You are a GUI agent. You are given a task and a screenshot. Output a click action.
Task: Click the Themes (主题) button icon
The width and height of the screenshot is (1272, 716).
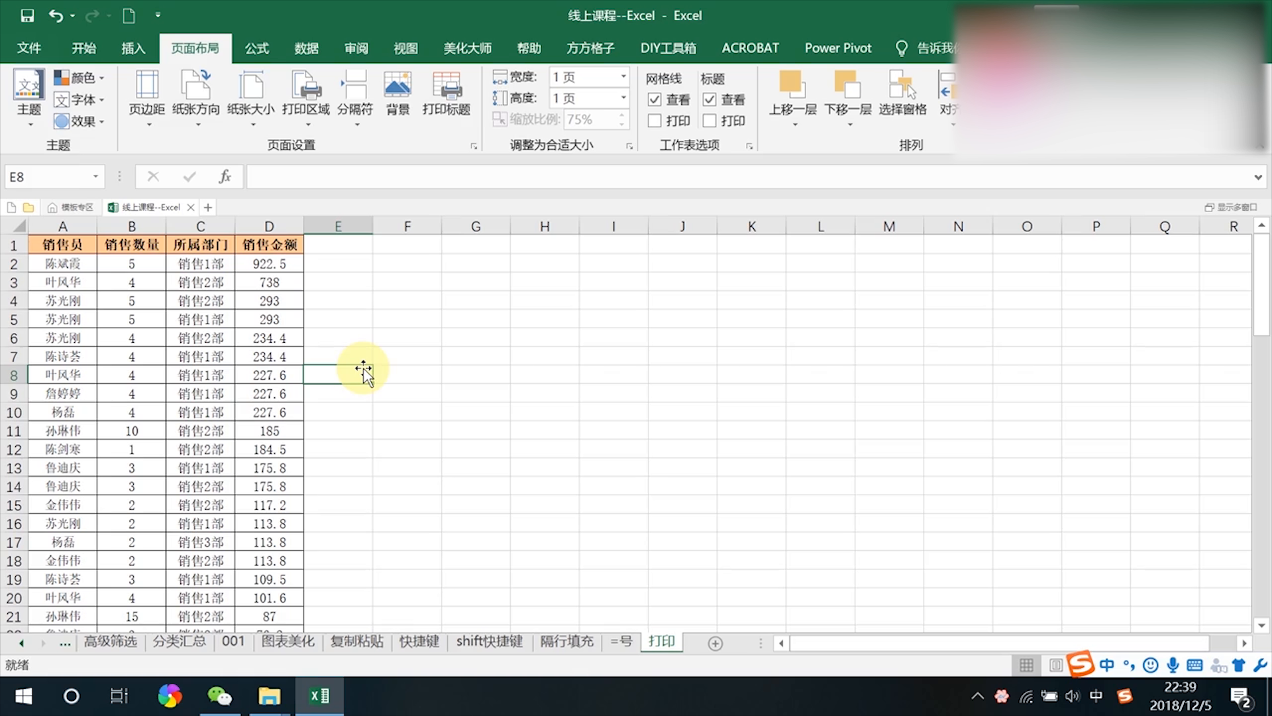(29, 86)
